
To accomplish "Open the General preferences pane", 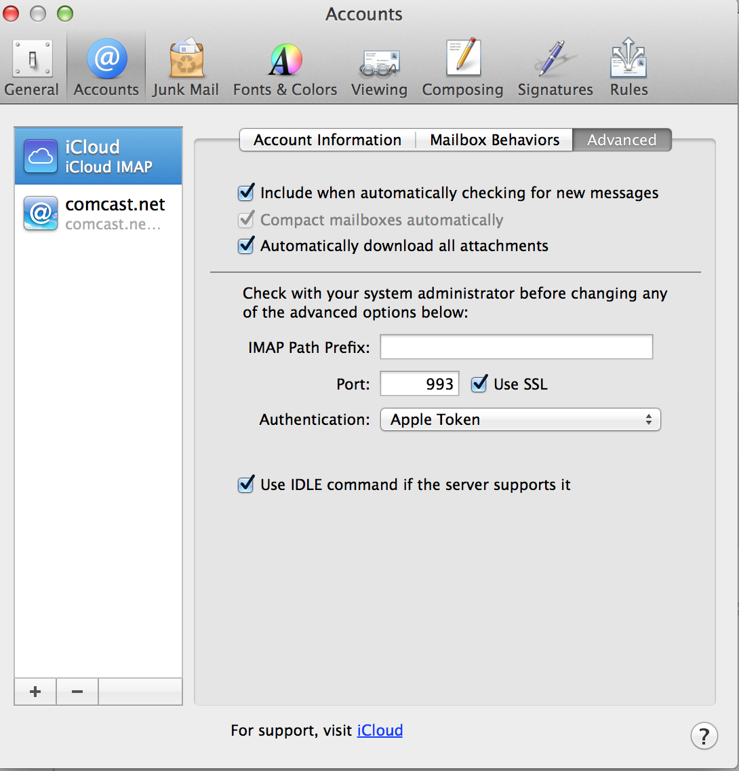I will [x=31, y=68].
